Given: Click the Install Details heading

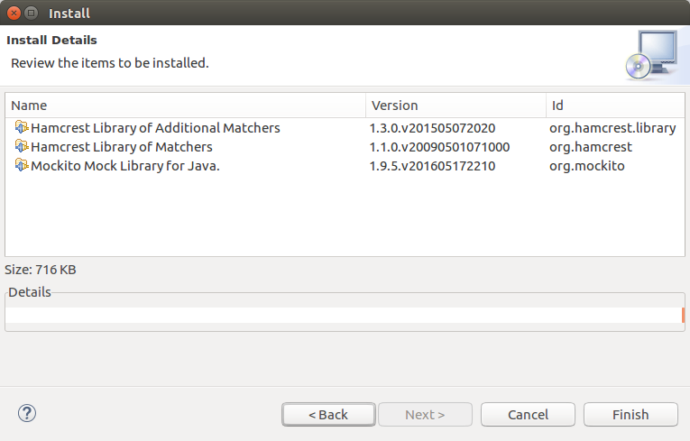Looking at the screenshot, I should coord(51,40).
